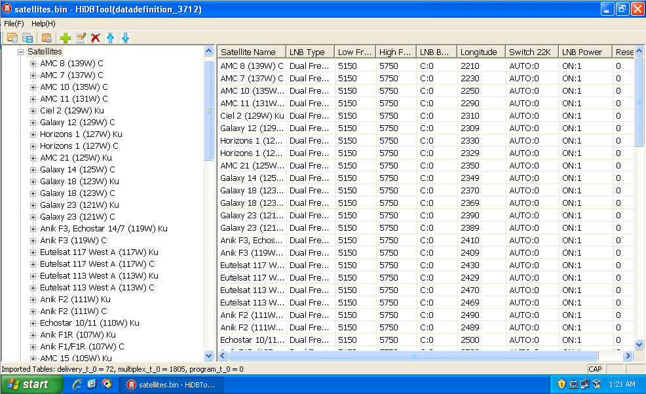This screenshot has height=394, width=646.
Task: Expand the Echostar 10/11 (110W) Ku node
Action: point(33,323)
